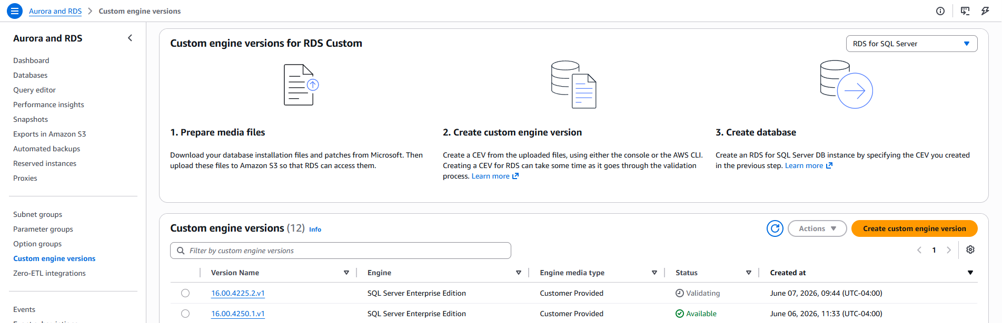The width and height of the screenshot is (1002, 323).
Task: Open the info help panel icon
Action: (940, 11)
